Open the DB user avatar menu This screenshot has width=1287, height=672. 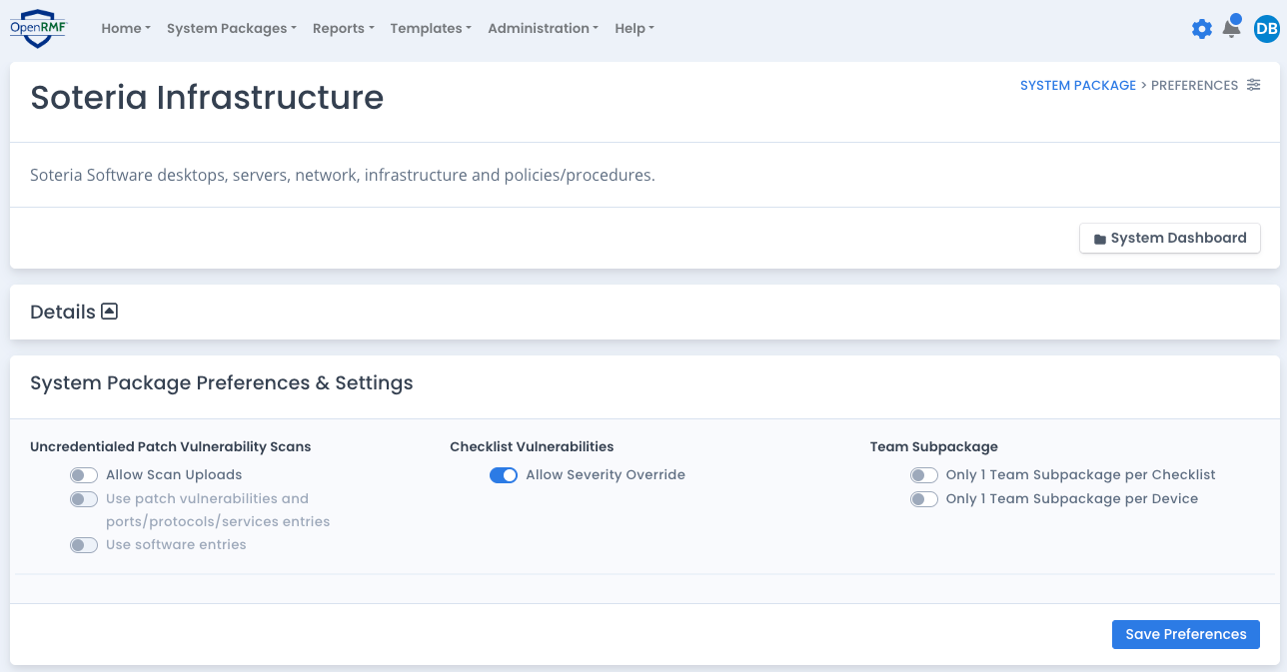[1267, 29]
